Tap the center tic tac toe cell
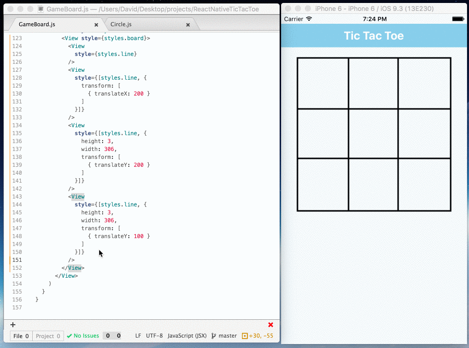Image resolution: width=469 pixels, height=348 pixels. [373, 134]
